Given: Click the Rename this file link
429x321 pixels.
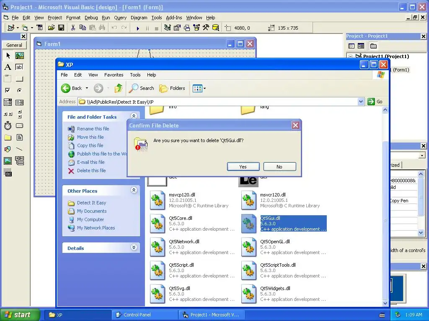Looking at the screenshot, I should [93, 129].
